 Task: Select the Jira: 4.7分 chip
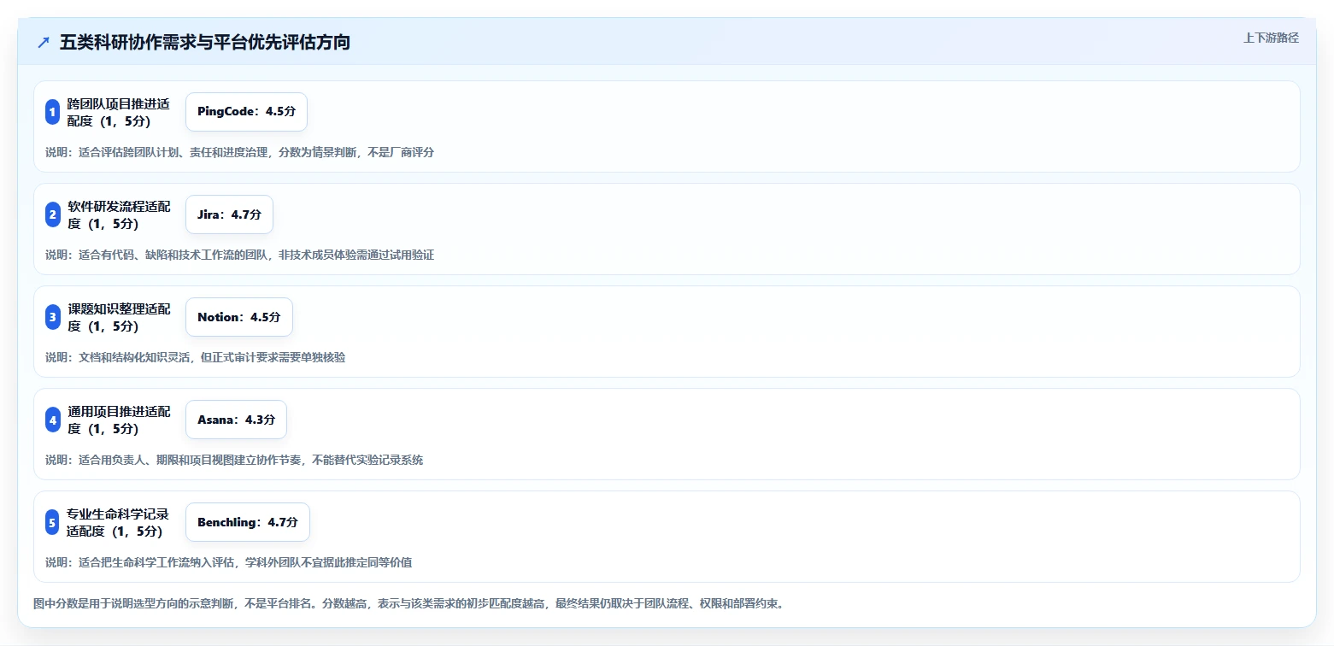pyautogui.click(x=229, y=214)
